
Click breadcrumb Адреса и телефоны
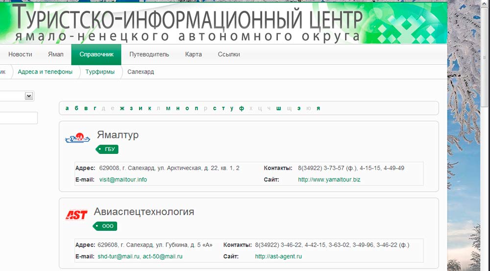(45, 72)
